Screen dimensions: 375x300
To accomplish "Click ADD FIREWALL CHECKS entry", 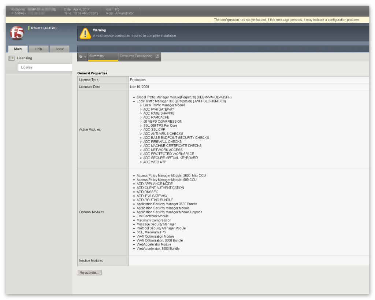I will [162, 142].
